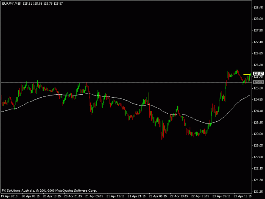The width and height of the screenshot is (265, 199).
Task: Click the 124.40 price axis label
Action: (258, 111)
